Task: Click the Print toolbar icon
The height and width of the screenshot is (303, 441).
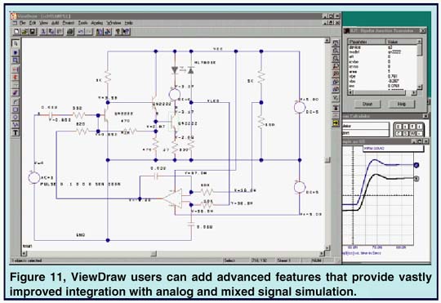Action: point(70,32)
